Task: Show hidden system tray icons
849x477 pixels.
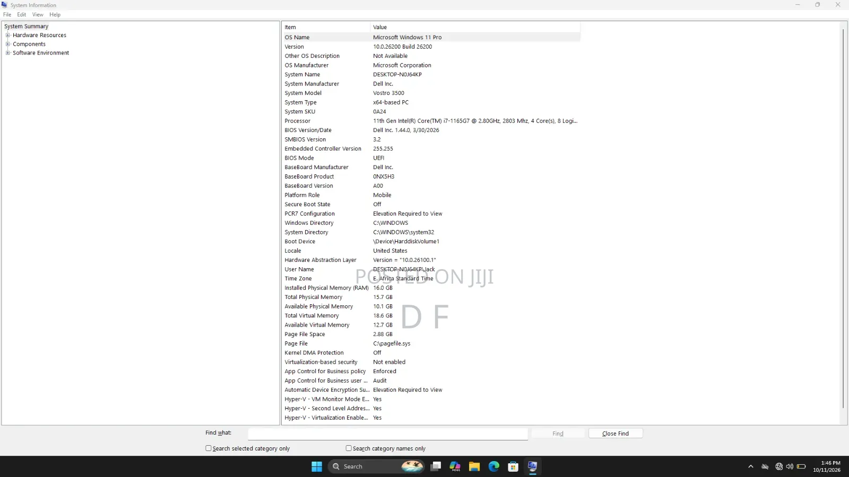Action: pyautogui.click(x=750, y=466)
